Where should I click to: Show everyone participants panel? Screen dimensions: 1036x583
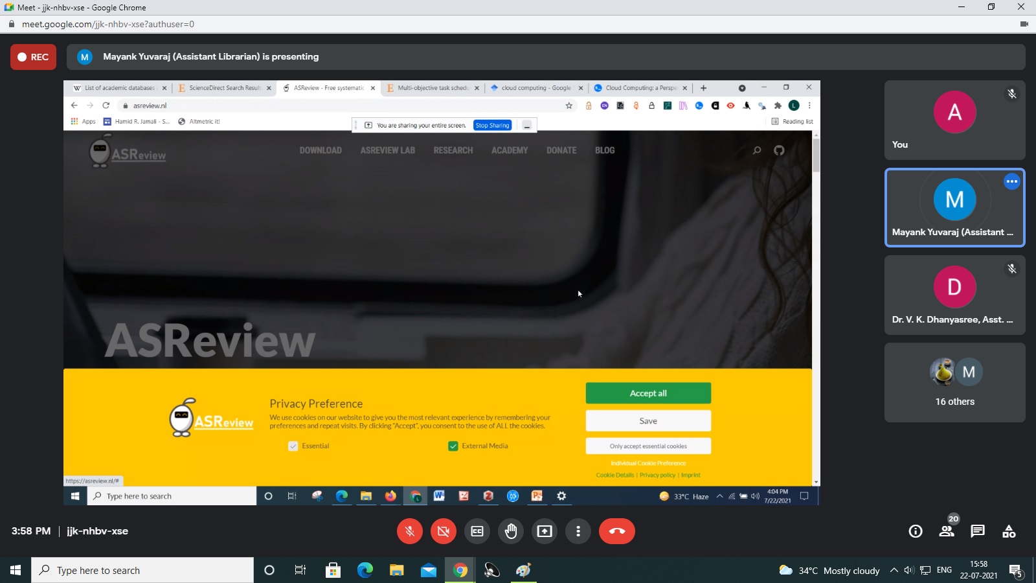947,531
